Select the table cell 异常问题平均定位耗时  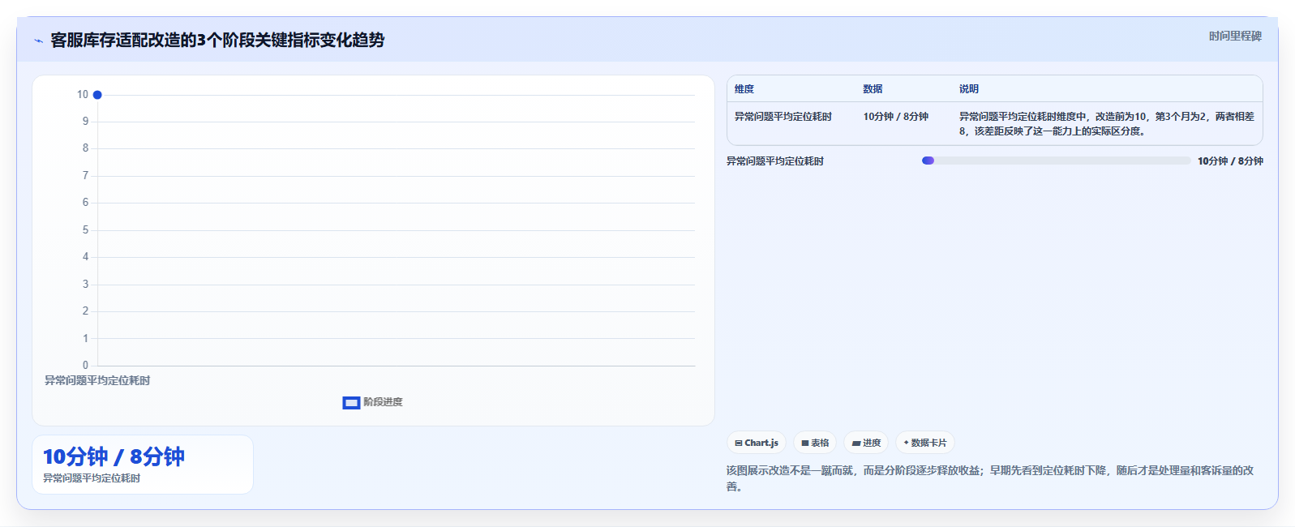[x=783, y=117]
